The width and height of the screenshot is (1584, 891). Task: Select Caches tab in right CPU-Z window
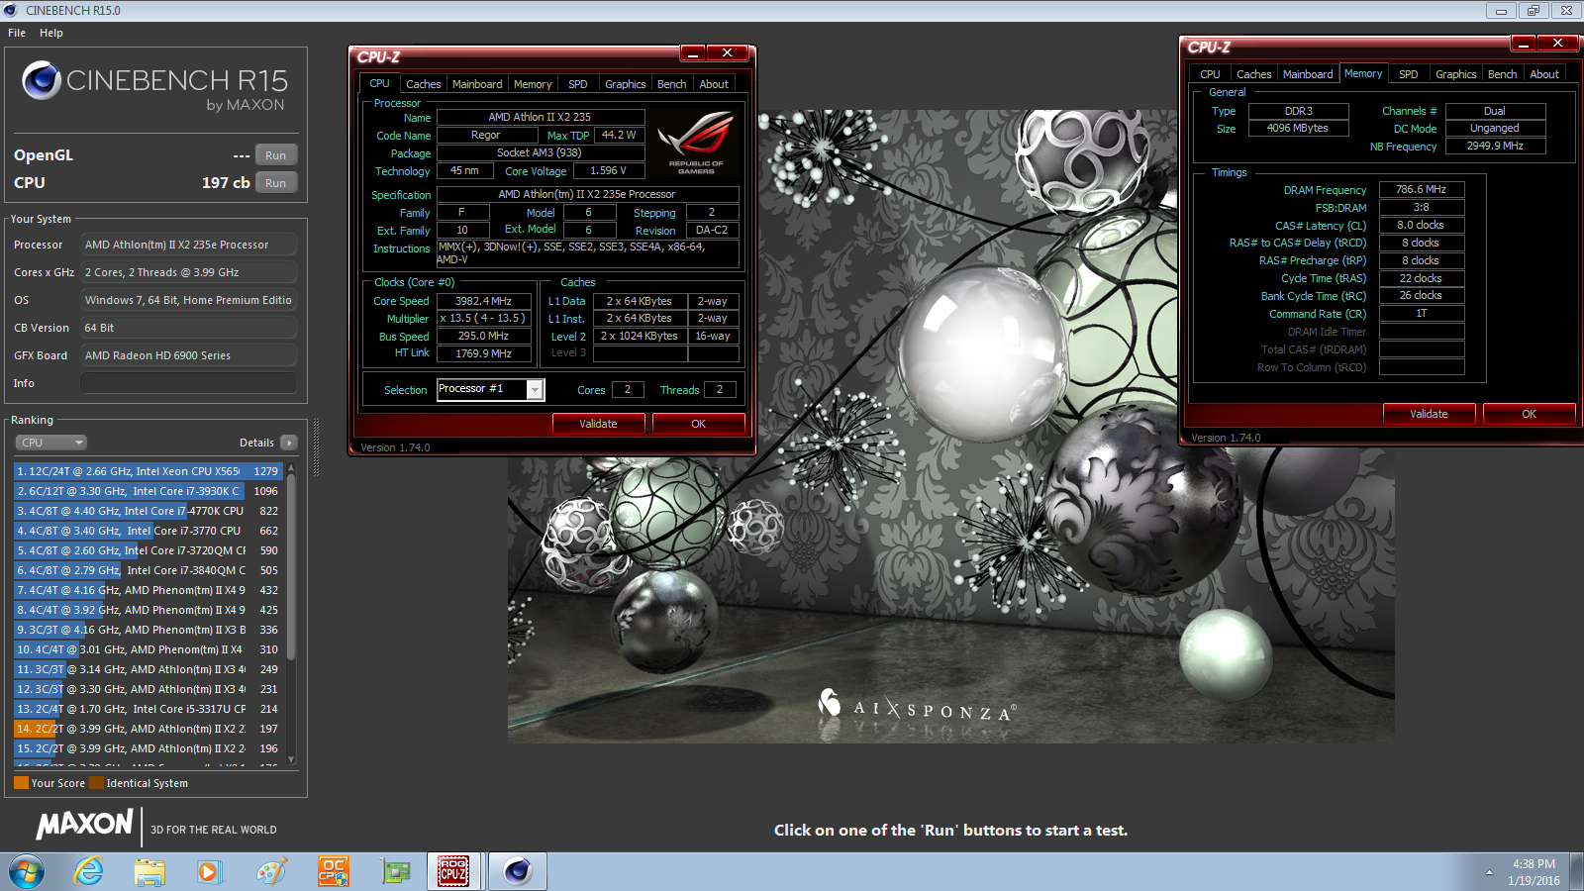1254,74
